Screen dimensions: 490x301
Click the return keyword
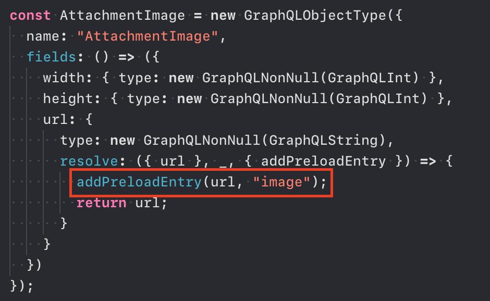(x=101, y=203)
